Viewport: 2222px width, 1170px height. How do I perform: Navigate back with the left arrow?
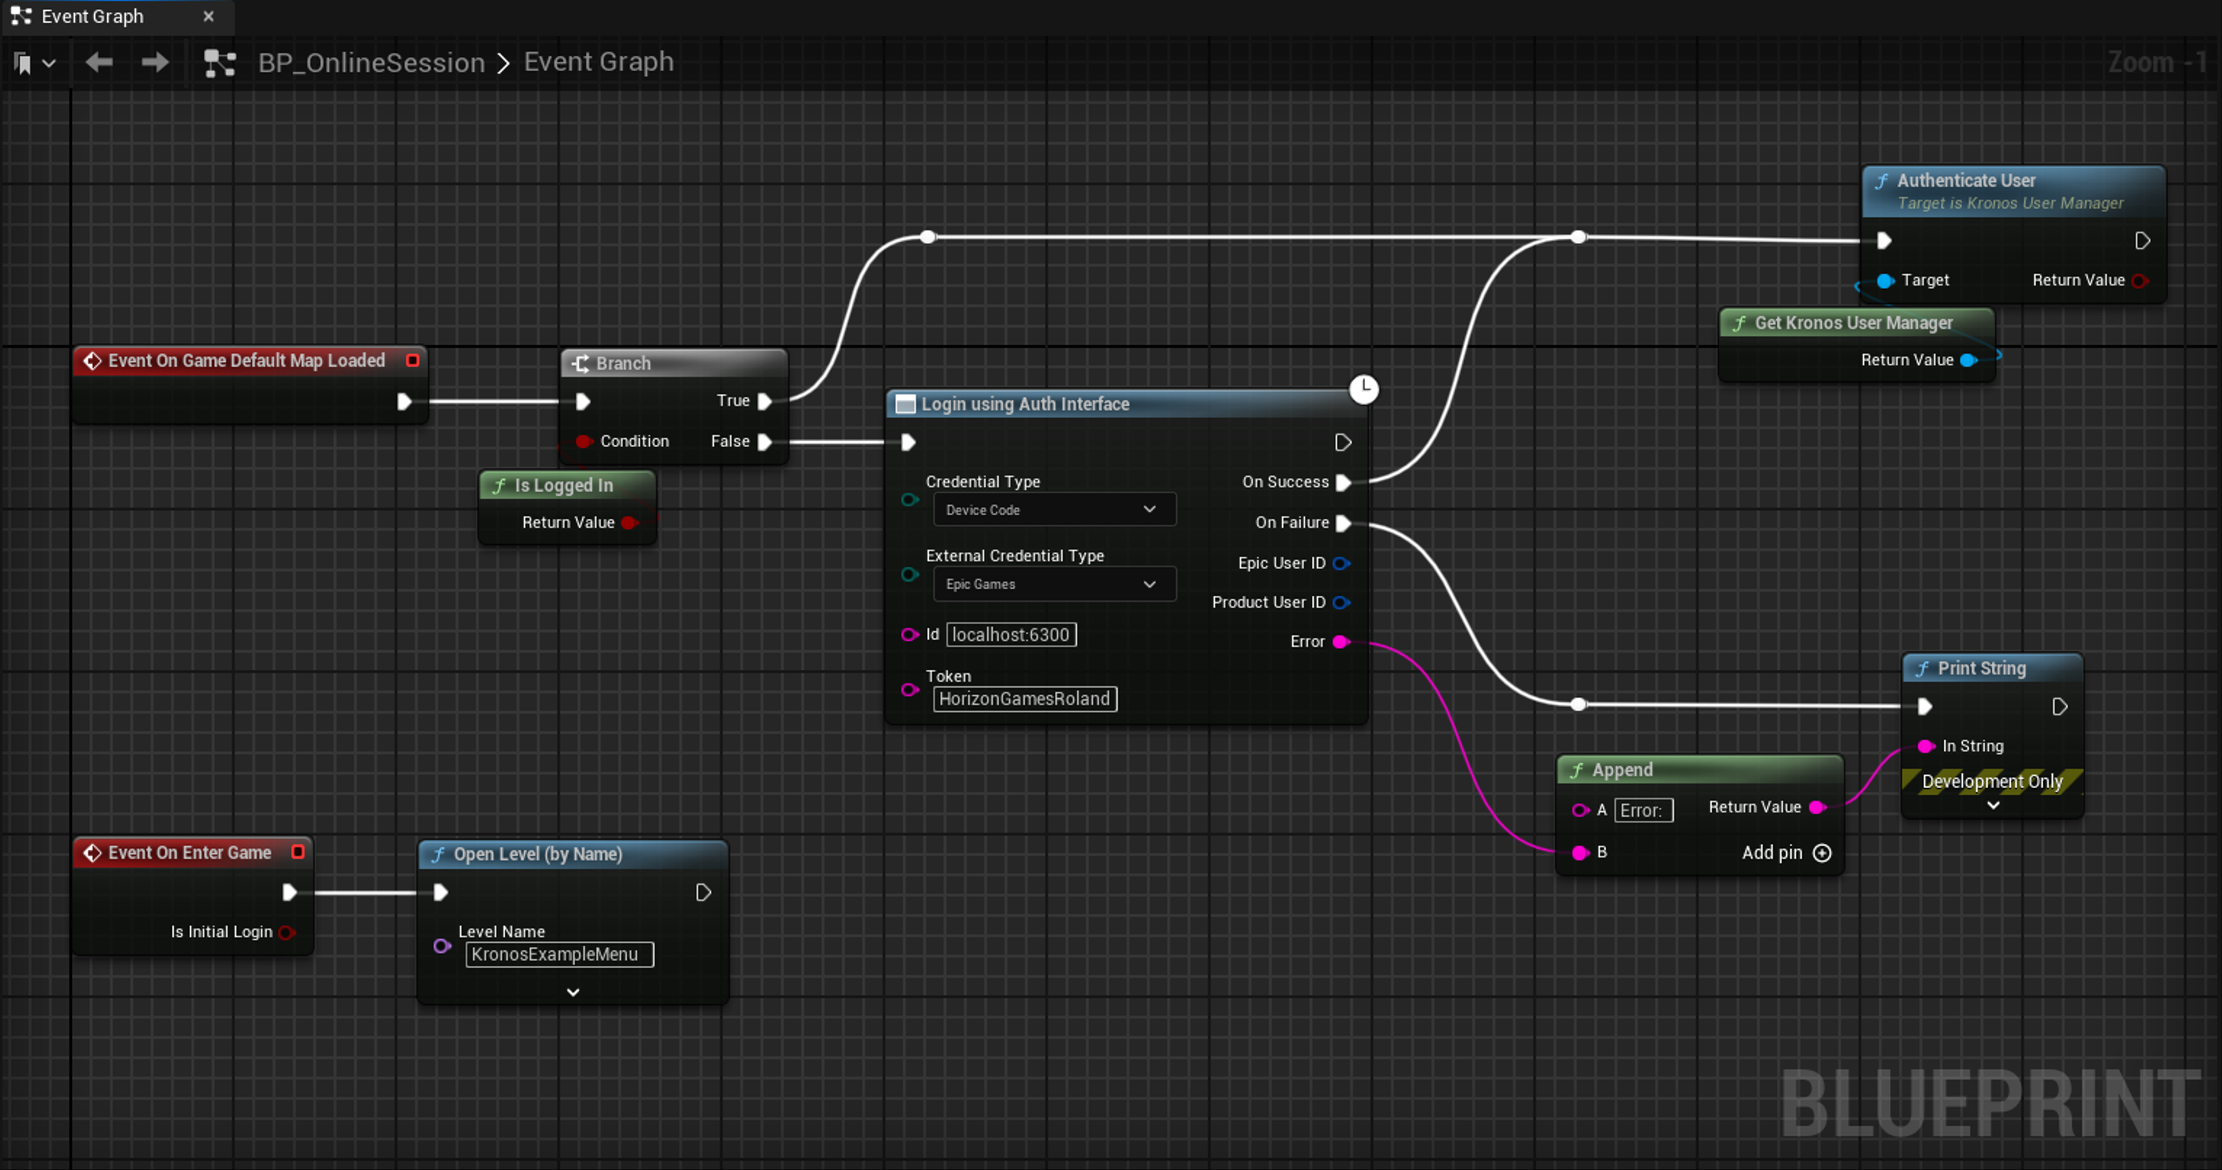pyautogui.click(x=99, y=62)
